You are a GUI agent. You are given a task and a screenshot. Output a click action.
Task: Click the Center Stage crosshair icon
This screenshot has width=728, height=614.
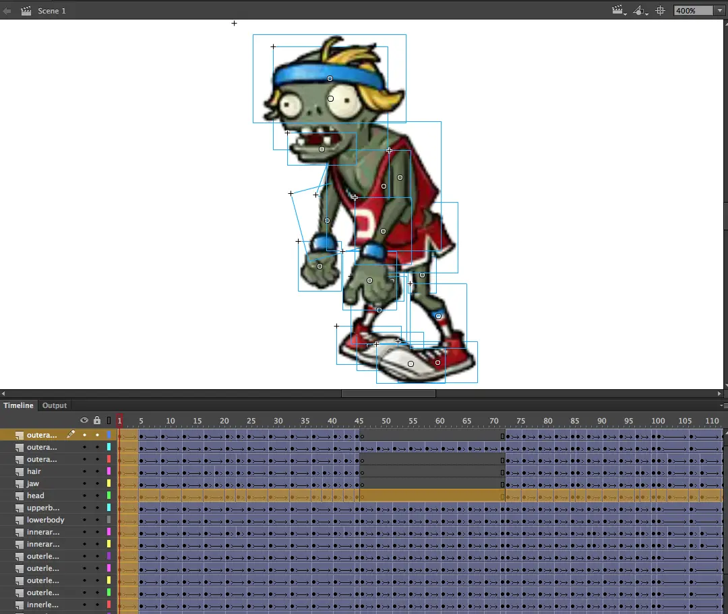(x=660, y=10)
